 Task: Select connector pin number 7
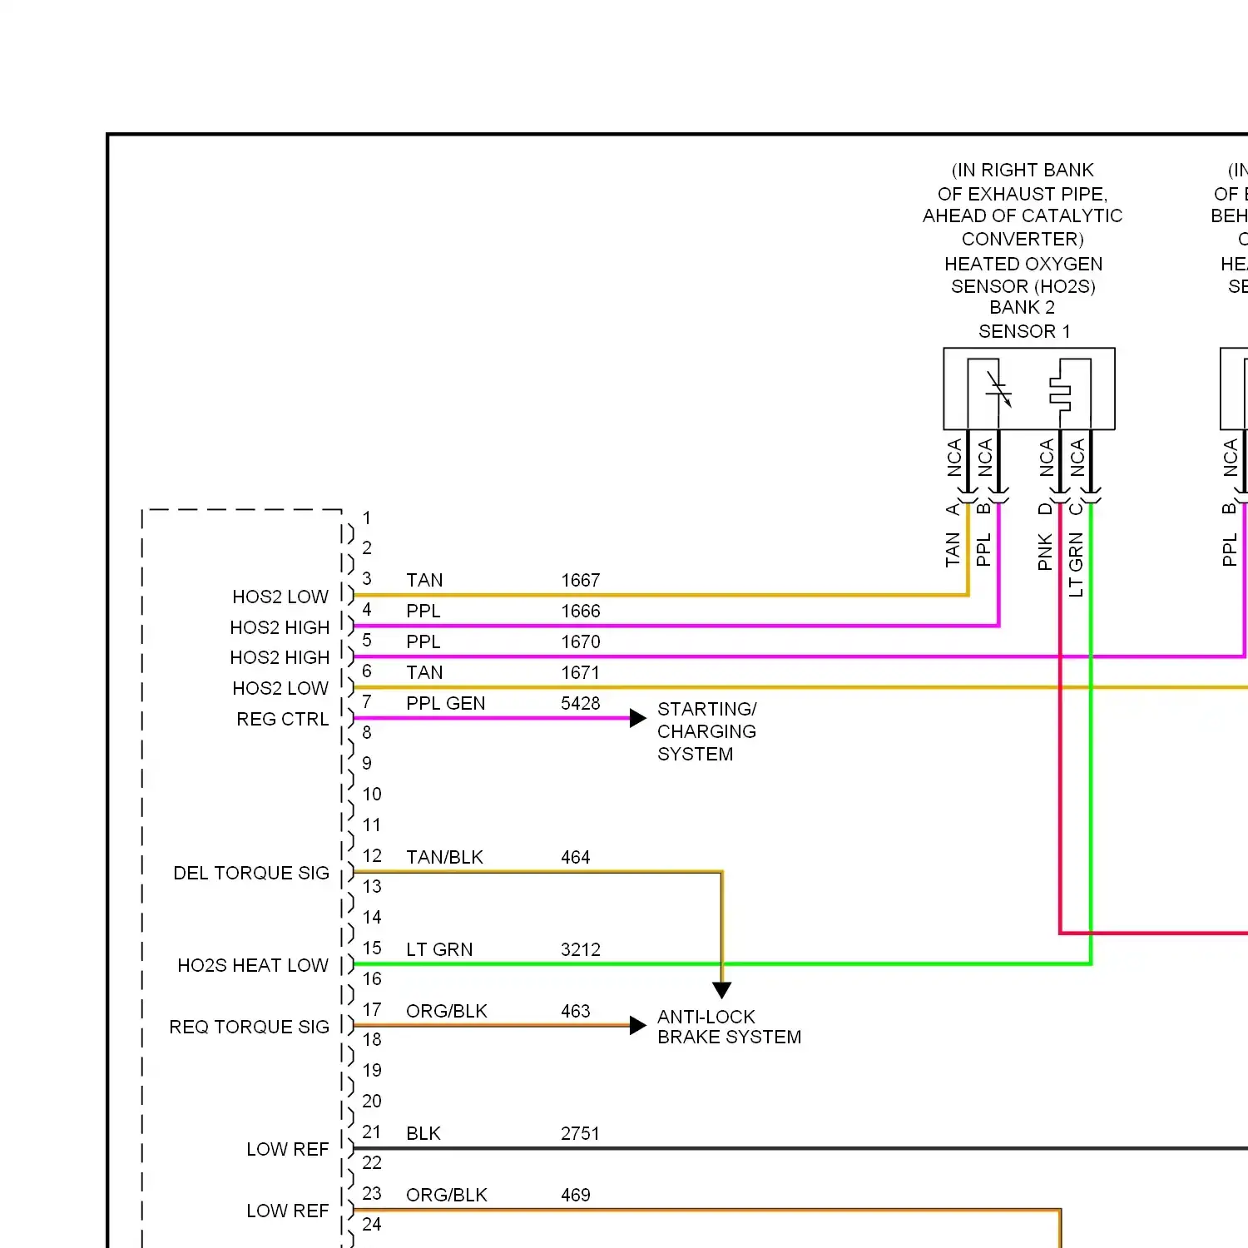[367, 702]
